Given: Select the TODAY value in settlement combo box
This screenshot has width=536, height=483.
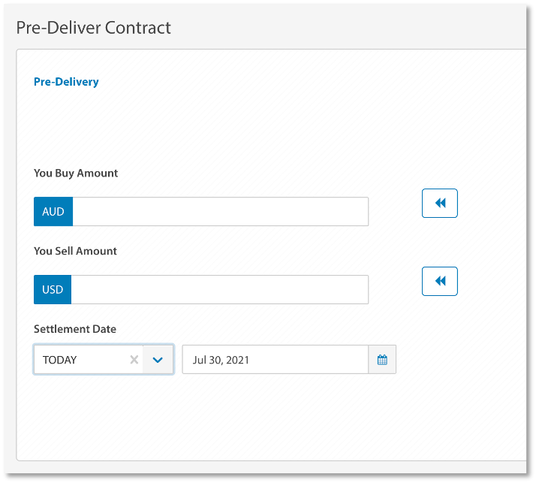Looking at the screenshot, I should (x=75, y=360).
